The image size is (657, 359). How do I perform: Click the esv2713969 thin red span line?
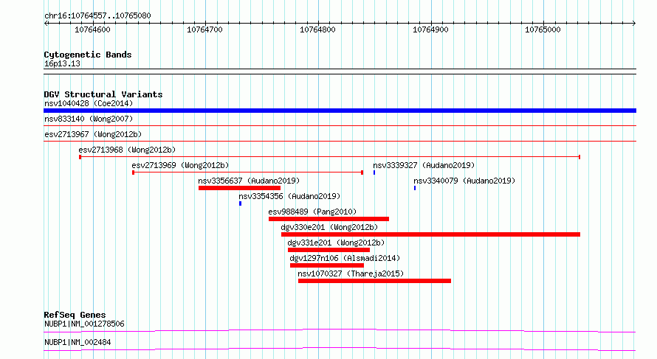click(247, 172)
